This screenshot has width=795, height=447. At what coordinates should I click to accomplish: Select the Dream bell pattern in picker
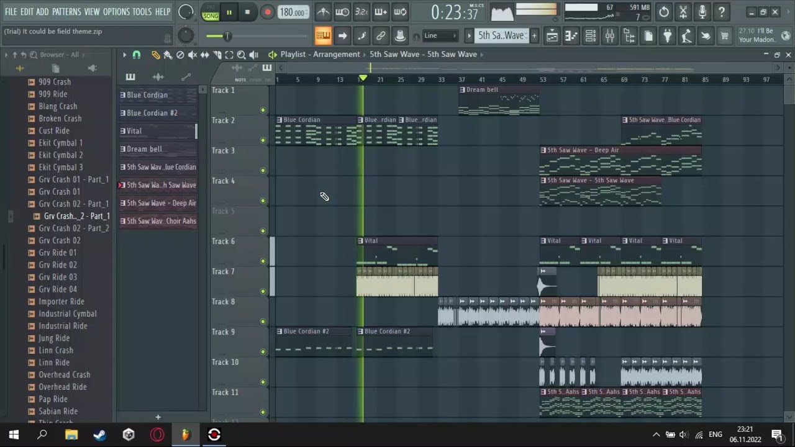[x=158, y=149]
